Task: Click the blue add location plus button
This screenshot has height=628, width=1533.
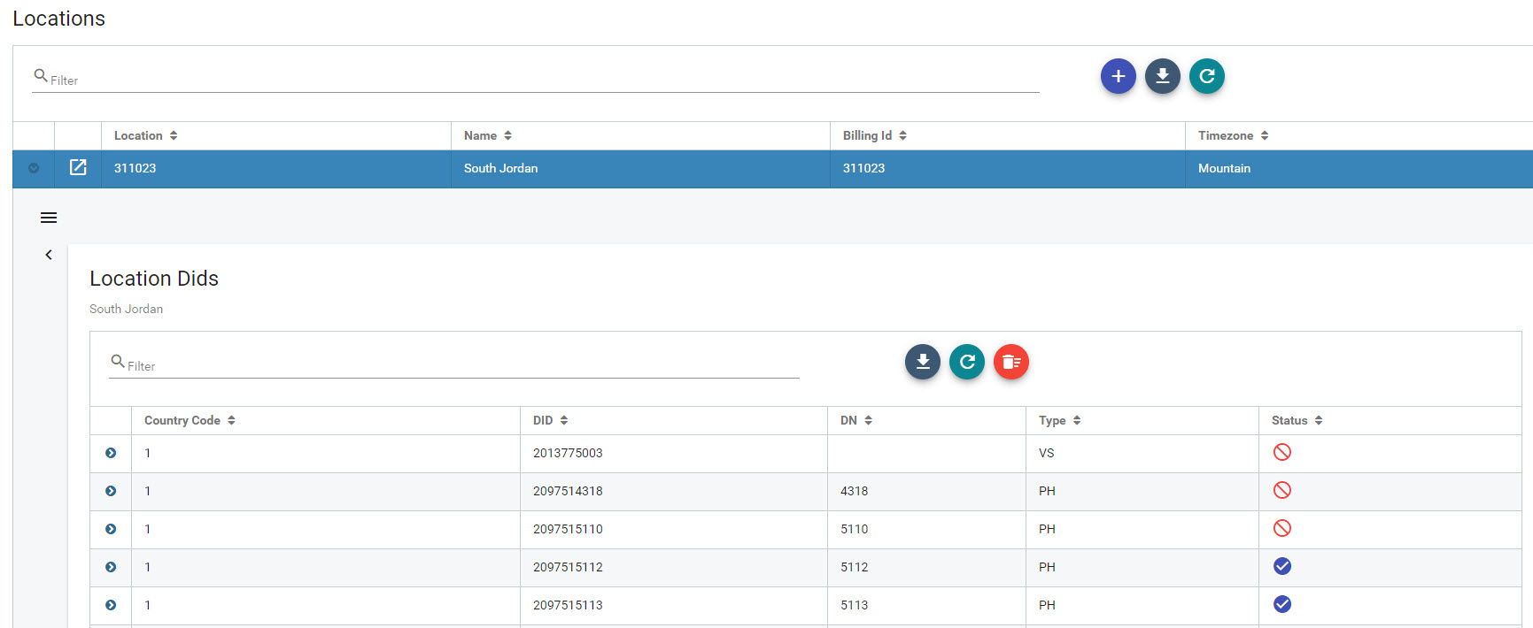Action: pyautogui.click(x=1118, y=76)
